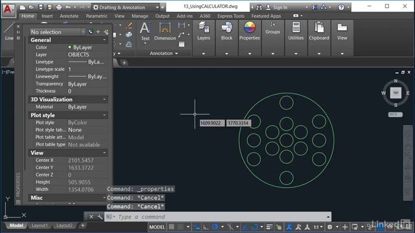Screen dimensions: 415x233
Task: Close the Properties palette
Action: tap(18, 27)
